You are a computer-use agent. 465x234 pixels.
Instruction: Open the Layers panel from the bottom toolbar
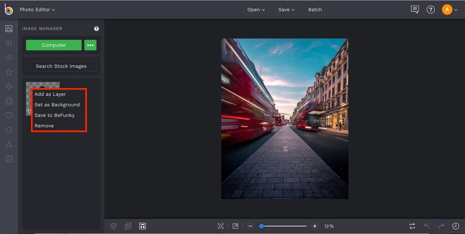113,226
